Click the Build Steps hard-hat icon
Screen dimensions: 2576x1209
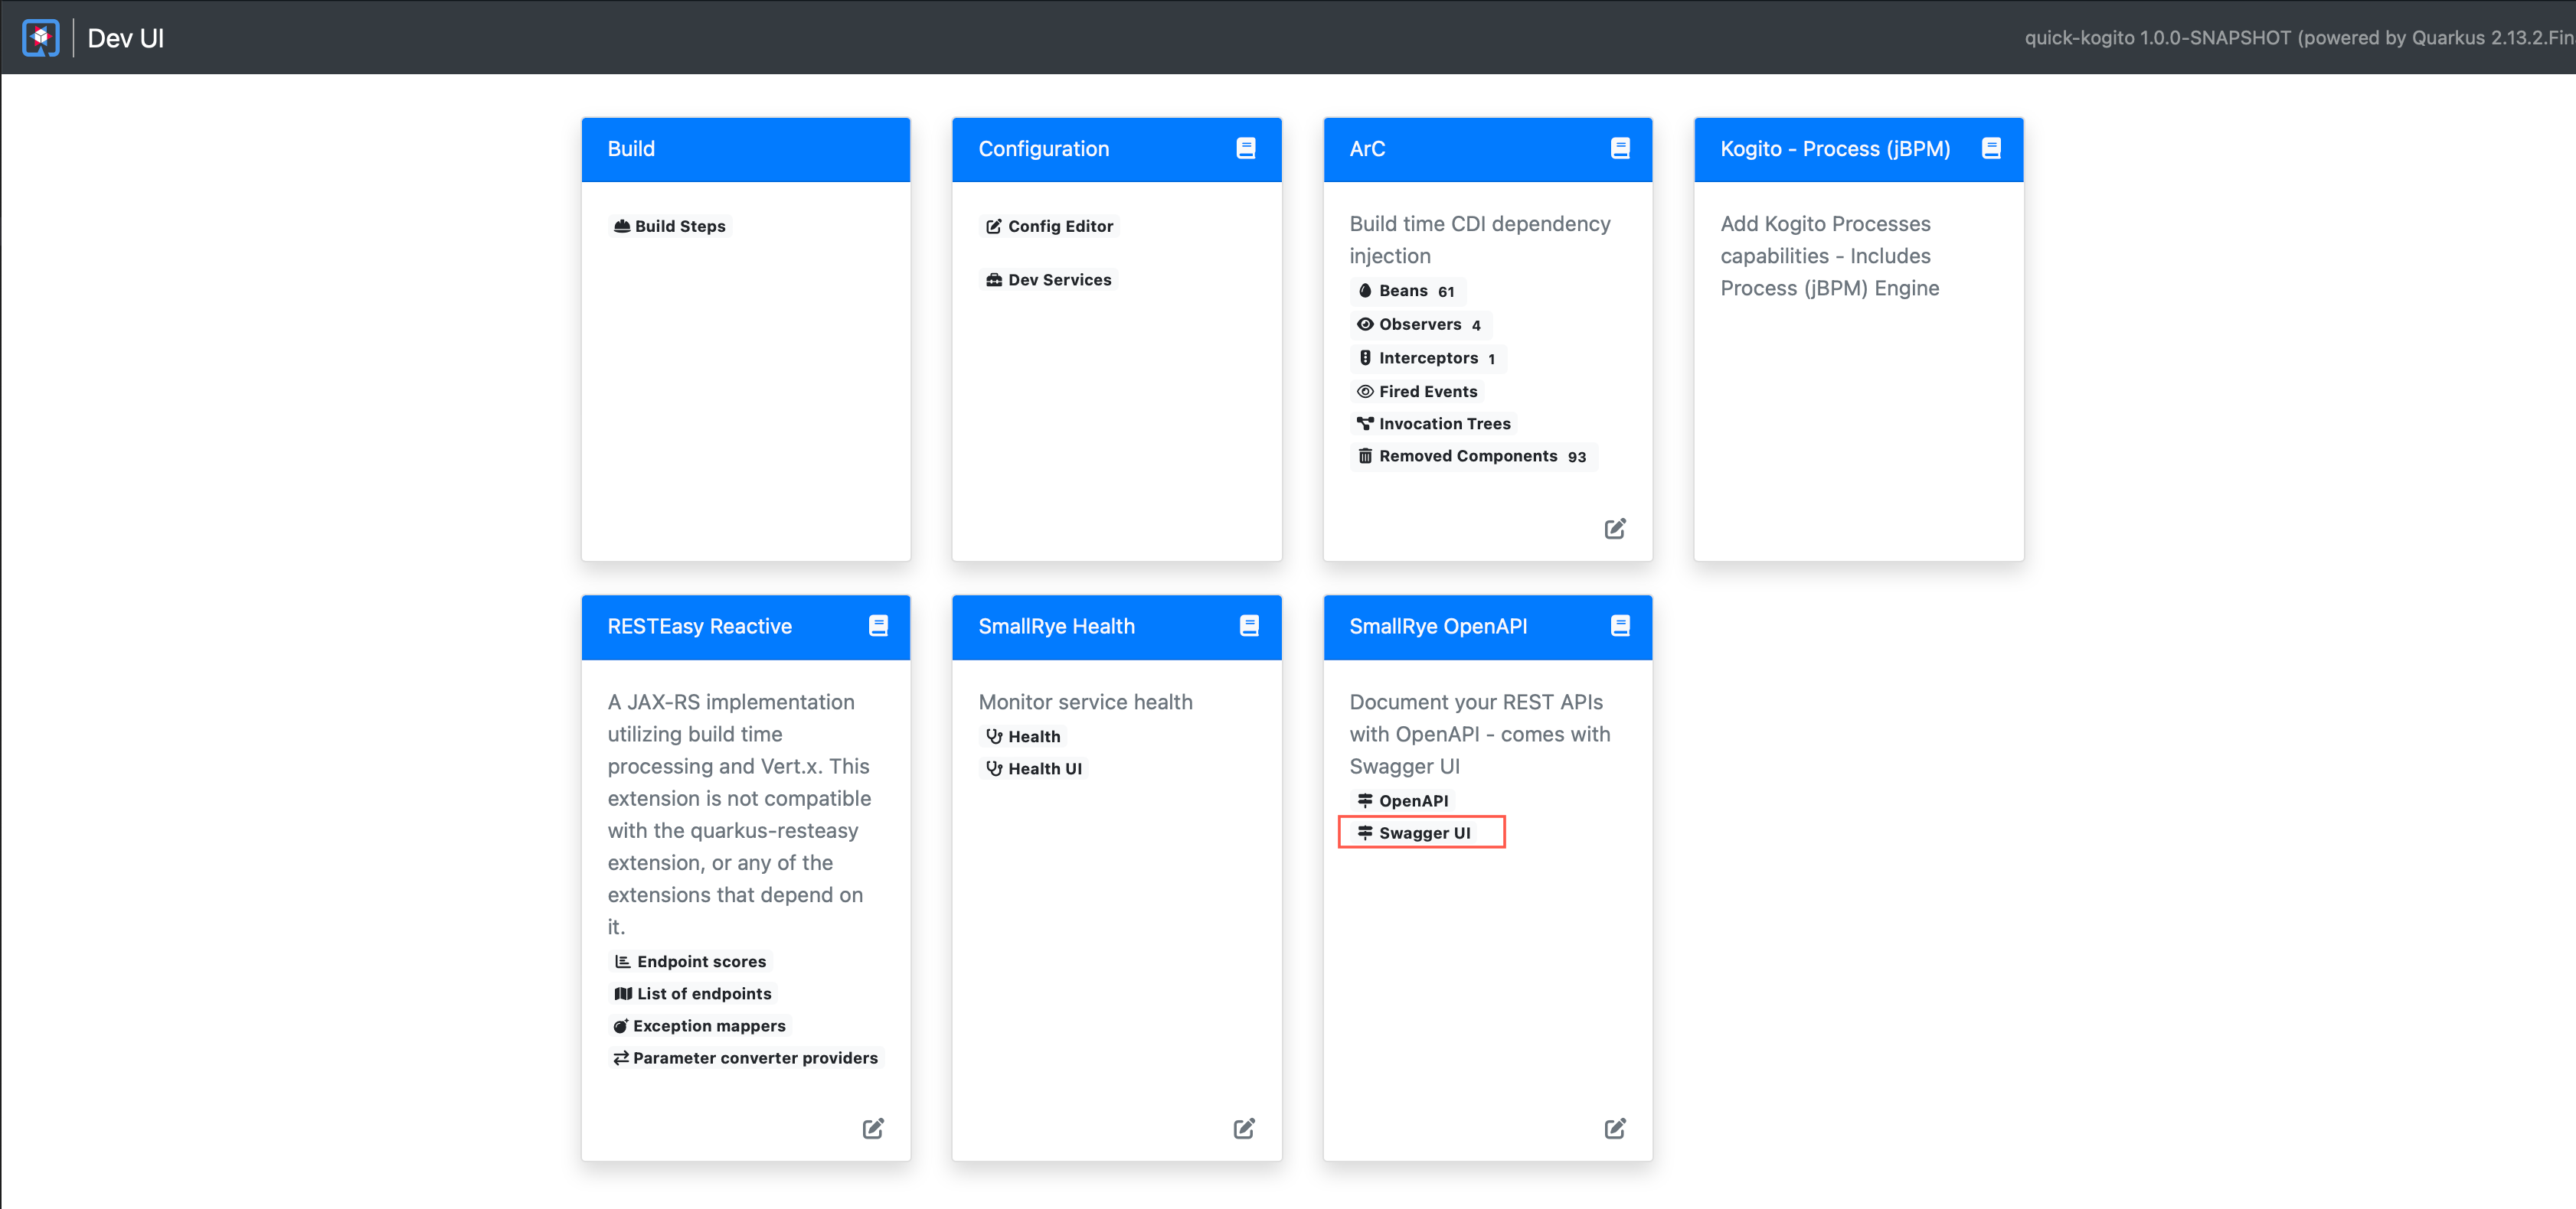(x=622, y=226)
